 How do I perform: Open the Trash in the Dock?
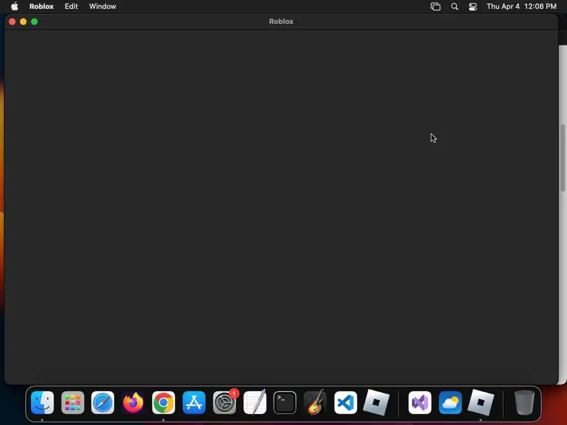[524, 402]
